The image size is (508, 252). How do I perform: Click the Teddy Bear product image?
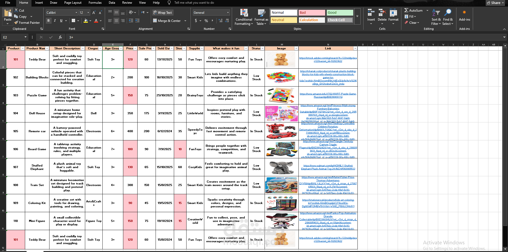[281, 59]
